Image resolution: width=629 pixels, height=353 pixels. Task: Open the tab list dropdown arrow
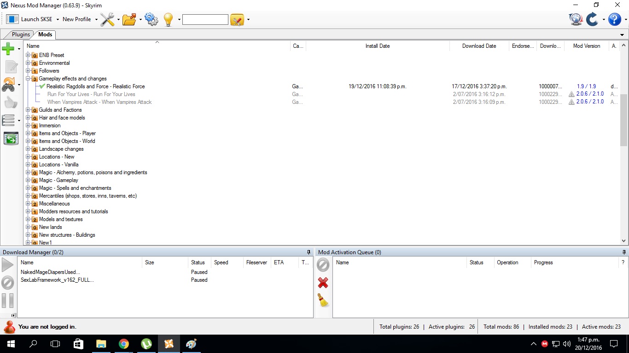tap(622, 35)
